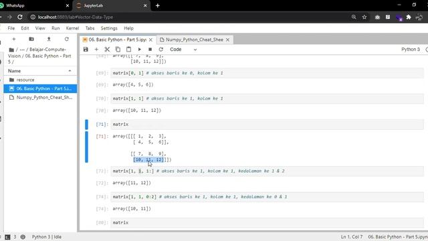Open the browser zoom magnifier icon
Viewport: 428px width, 241px height.
[x=354, y=17]
